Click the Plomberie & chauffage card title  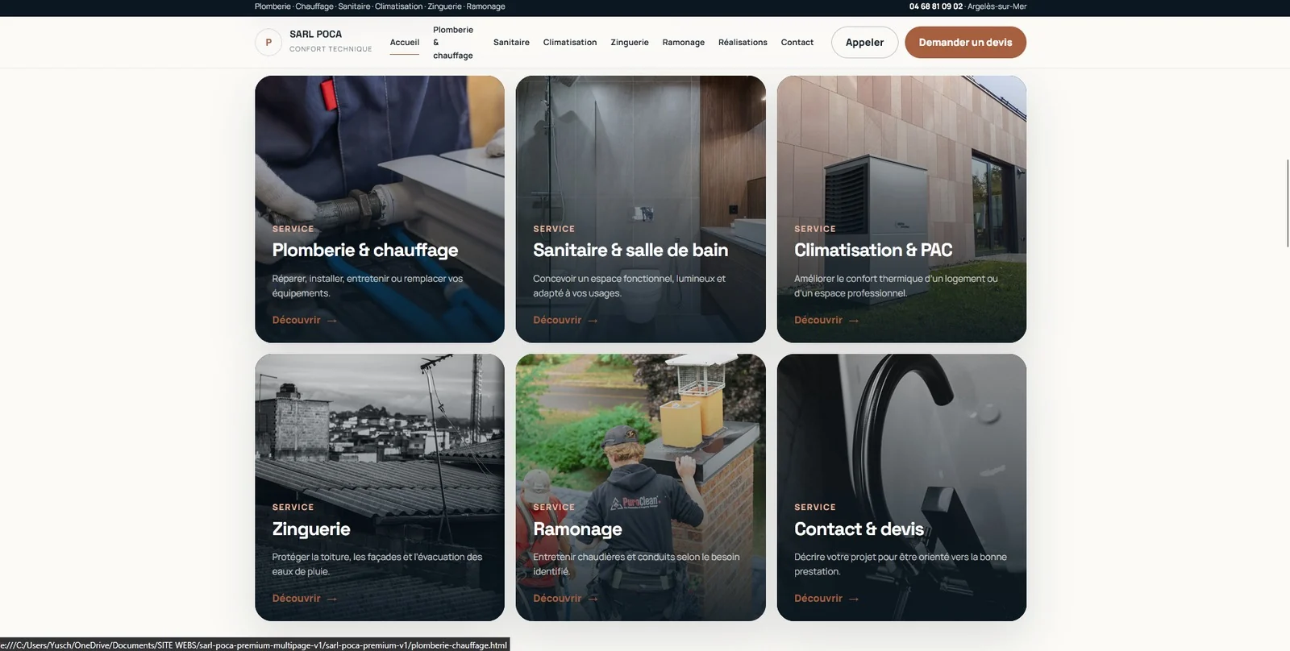click(365, 251)
